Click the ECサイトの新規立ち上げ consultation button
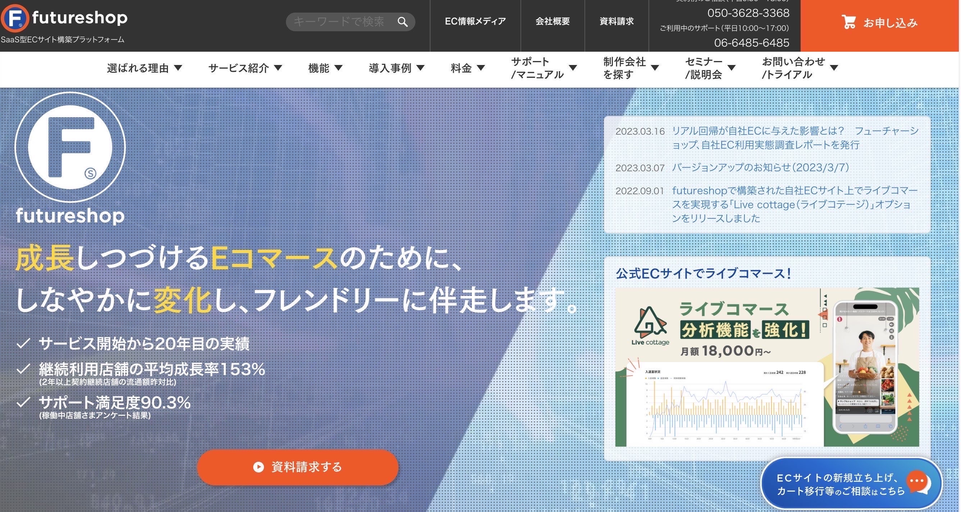 point(851,483)
